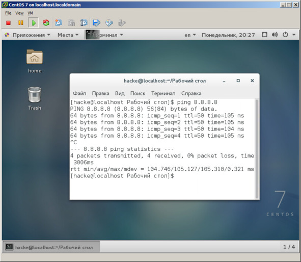The width and height of the screenshot is (301, 262).
Task: Click the take snapshot clock icon
Action: click(59, 22)
